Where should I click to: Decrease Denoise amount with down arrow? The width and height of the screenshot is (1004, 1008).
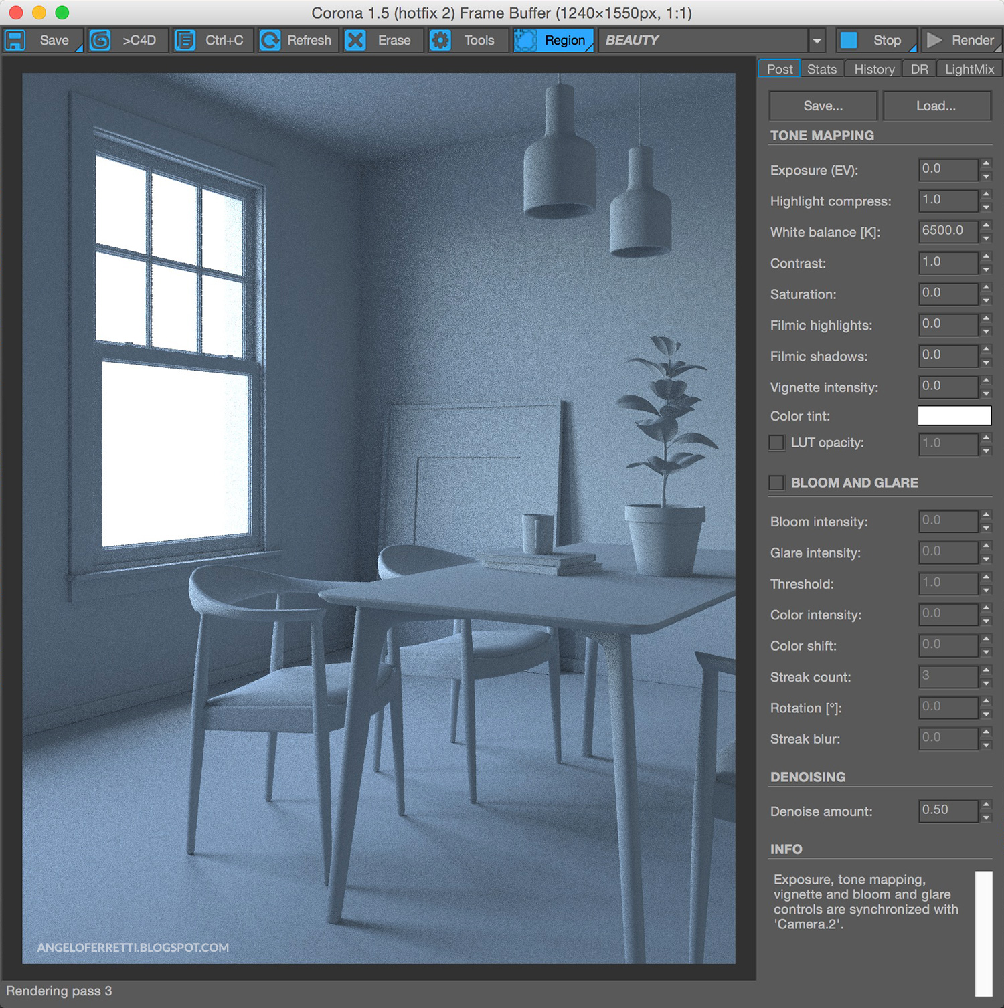click(x=986, y=817)
